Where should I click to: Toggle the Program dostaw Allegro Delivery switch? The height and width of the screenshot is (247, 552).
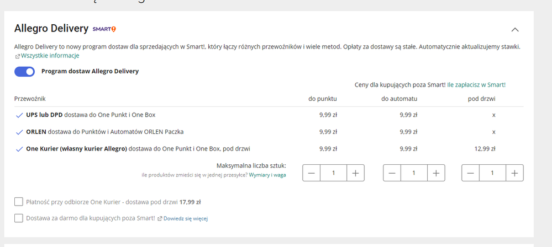click(25, 72)
